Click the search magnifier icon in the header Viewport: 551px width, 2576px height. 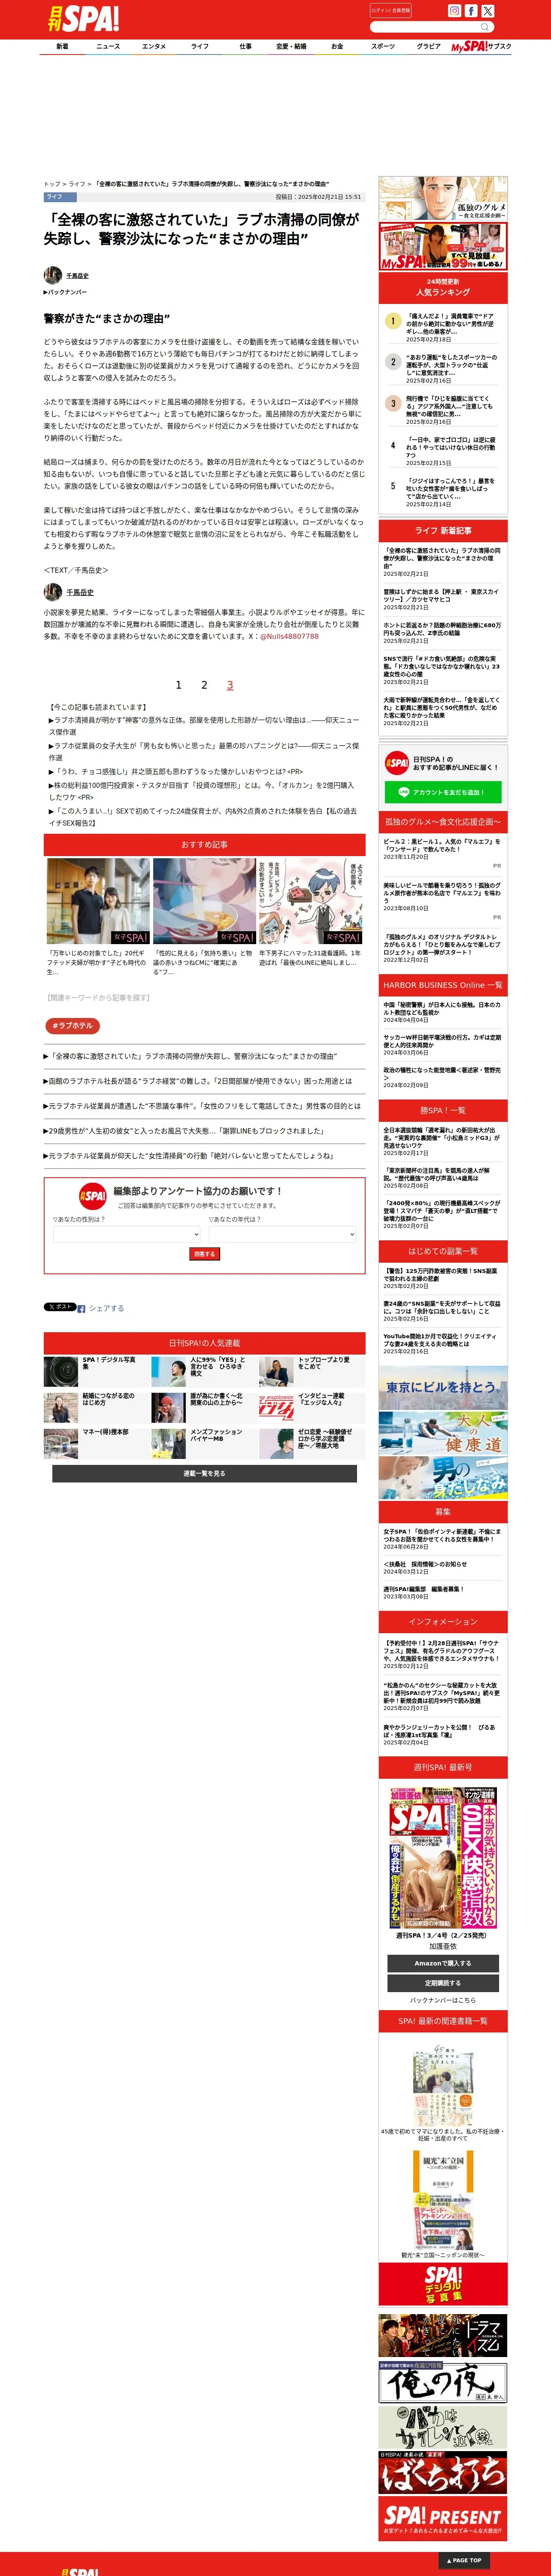(485, 27)
